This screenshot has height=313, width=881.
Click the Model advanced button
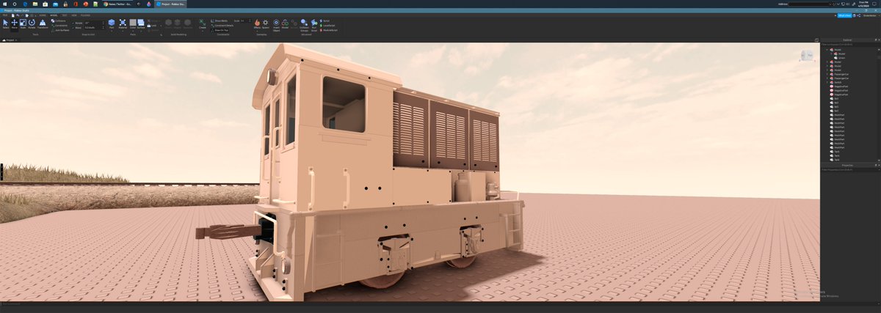(x=286, y=24)
